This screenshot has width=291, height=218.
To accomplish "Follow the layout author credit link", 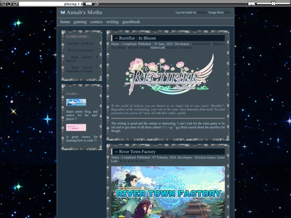I will coord(202,12).
